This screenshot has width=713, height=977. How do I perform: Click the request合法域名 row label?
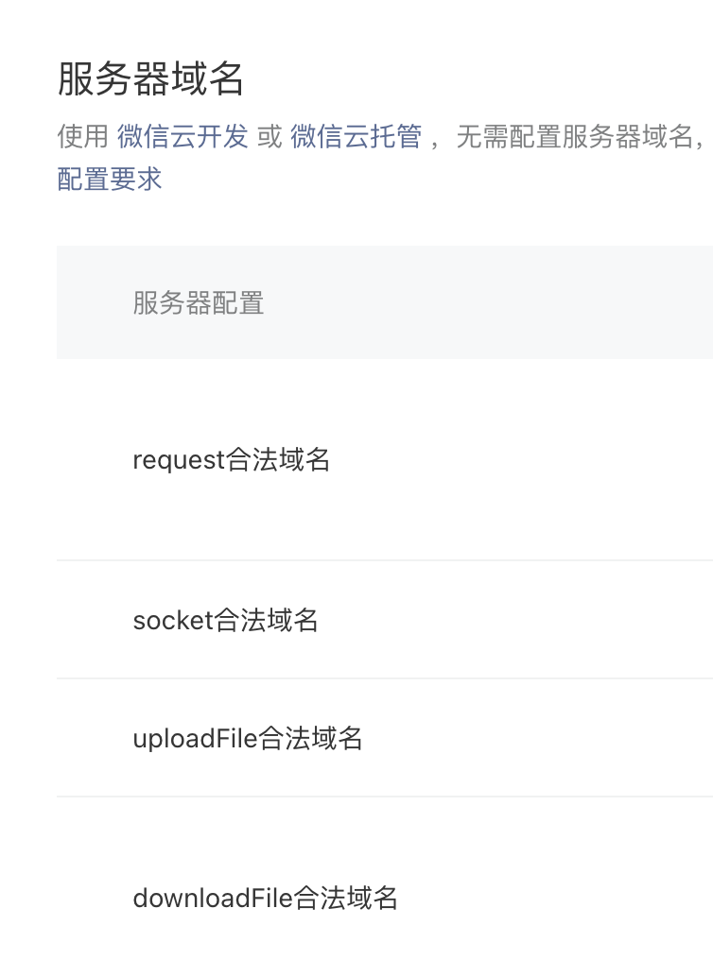point(232,460)
